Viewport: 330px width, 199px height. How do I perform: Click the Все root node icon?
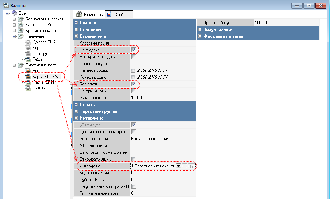[14, 13]
